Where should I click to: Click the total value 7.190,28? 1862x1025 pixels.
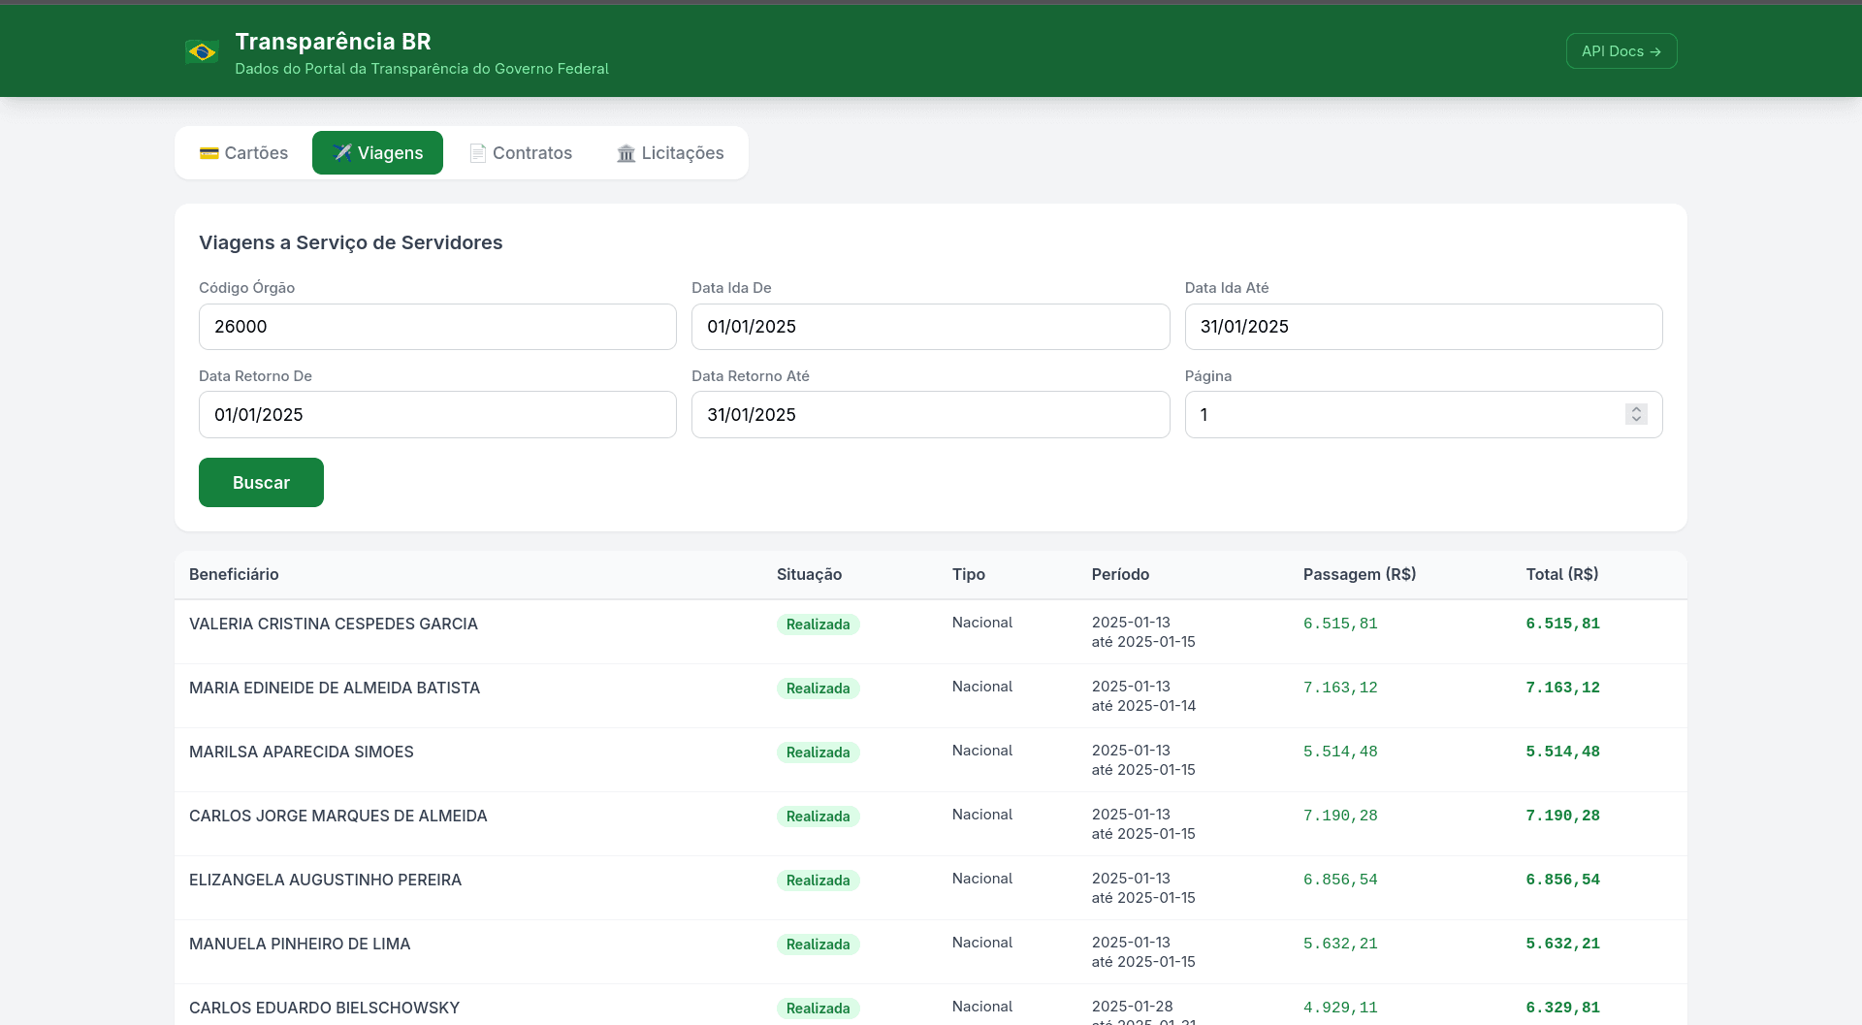coord(1562,816)
